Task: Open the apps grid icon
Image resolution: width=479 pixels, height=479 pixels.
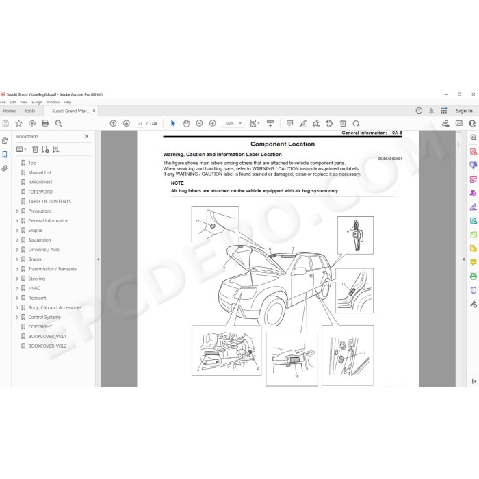Action: pos(444,111)
